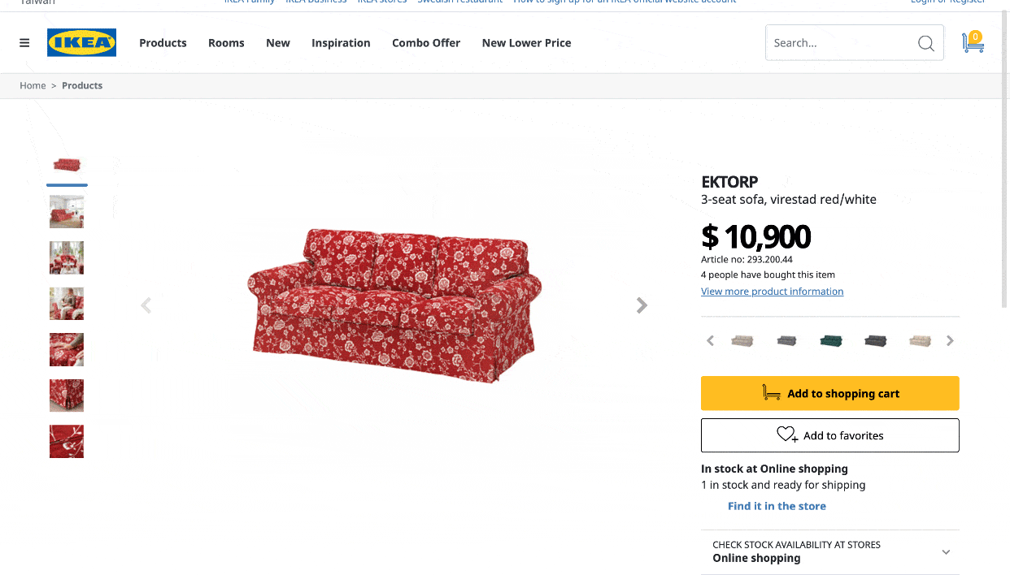Viewport: 1010px width, 575px height.
Task: Select the dark green sofa variant
Action: click(831, 341)
